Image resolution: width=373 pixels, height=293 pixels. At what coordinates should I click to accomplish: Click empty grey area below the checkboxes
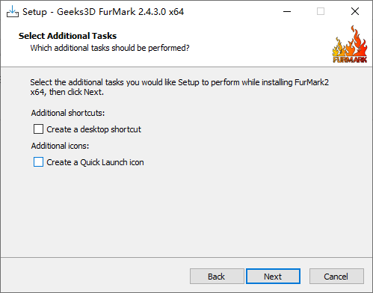click(186, 212)
